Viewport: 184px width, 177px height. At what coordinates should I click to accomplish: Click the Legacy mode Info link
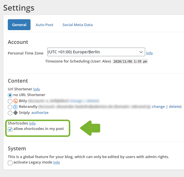(56, 162)
